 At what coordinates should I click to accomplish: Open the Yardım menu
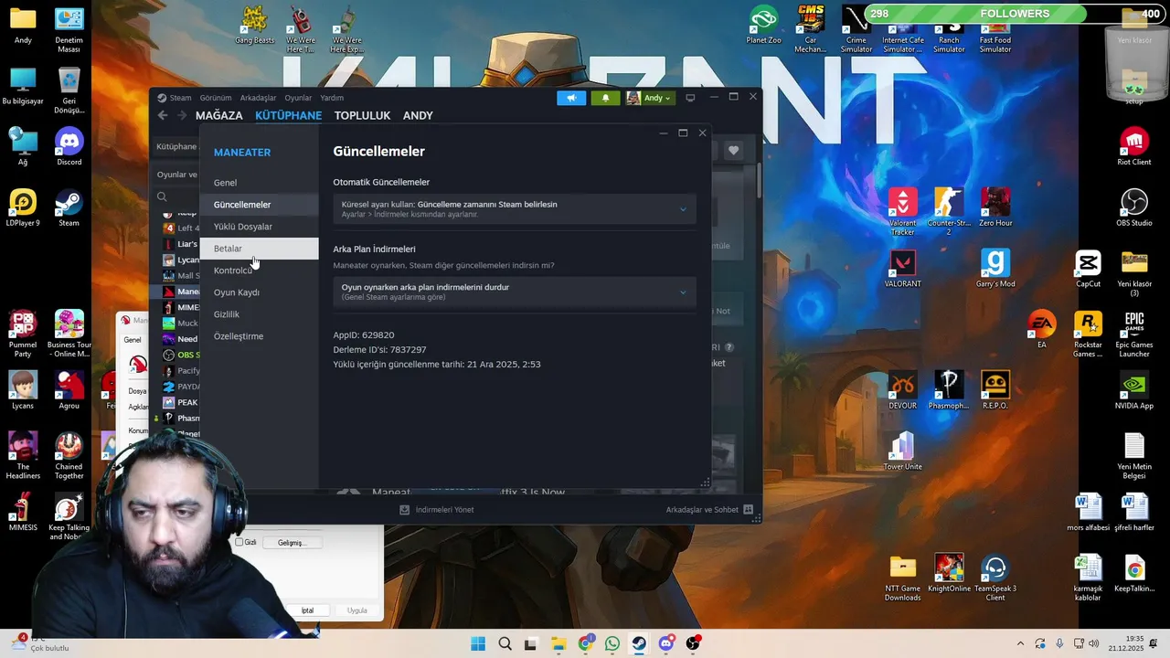[x=332, y=98]
